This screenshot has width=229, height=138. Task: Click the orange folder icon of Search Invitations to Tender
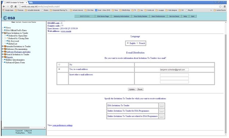pos(5,54)
